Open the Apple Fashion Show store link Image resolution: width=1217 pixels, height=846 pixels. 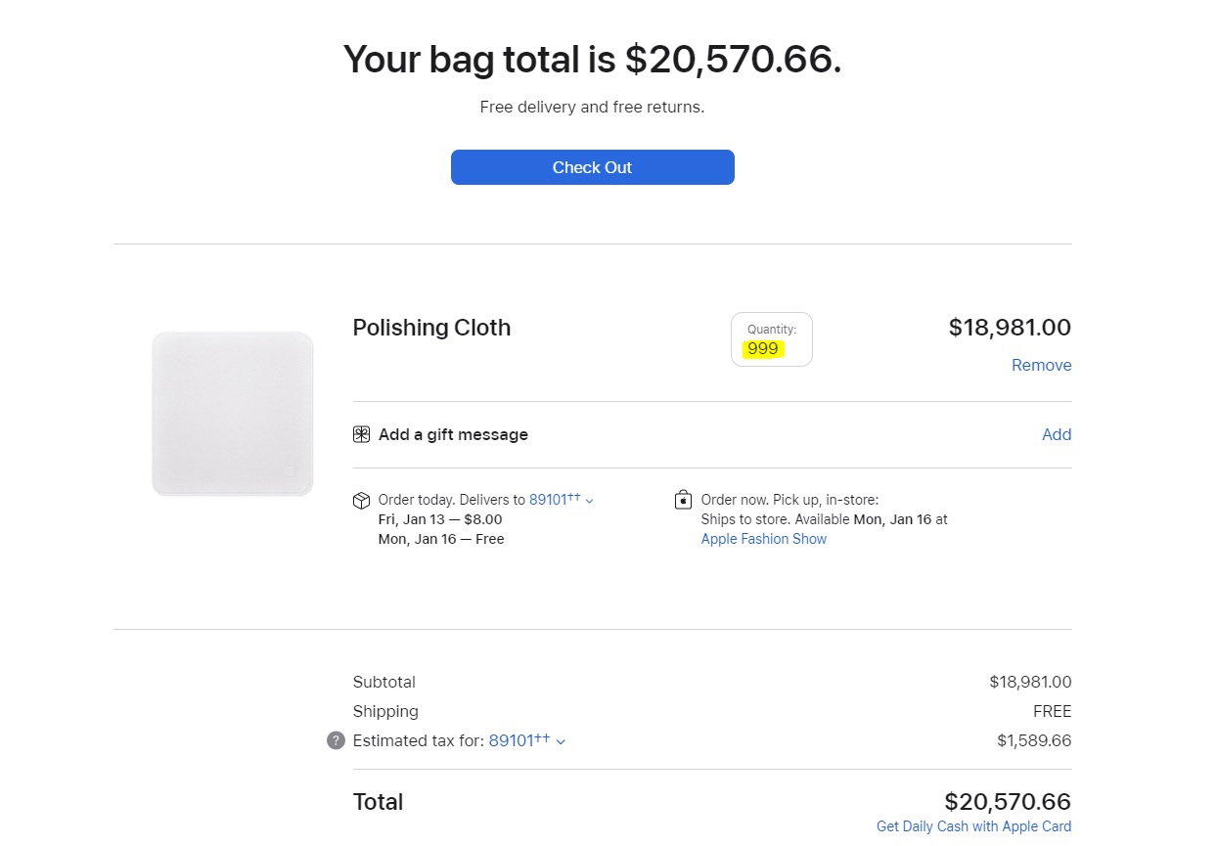(763, 539)
